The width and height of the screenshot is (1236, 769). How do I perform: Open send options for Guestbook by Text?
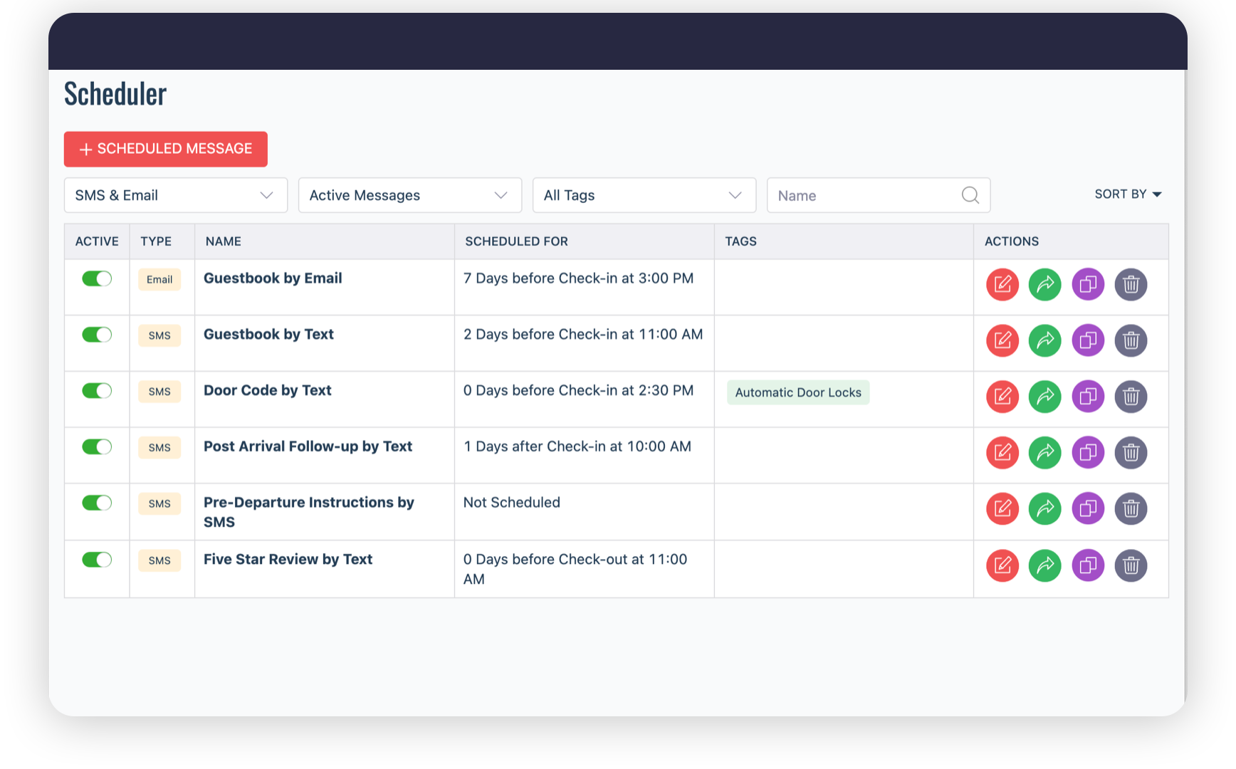[1044, 340]
